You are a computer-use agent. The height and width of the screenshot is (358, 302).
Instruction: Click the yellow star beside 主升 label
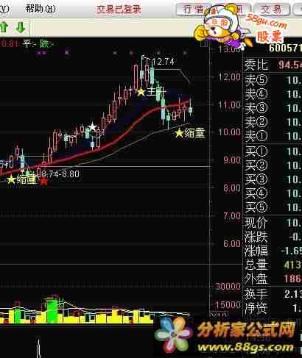click(141, 92)
